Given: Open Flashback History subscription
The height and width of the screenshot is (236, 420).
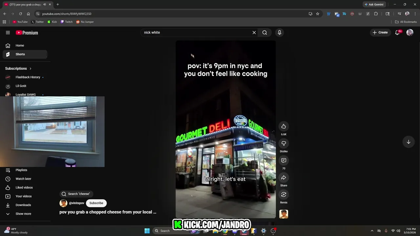Looking at the screenshot, I should [25, 77].
